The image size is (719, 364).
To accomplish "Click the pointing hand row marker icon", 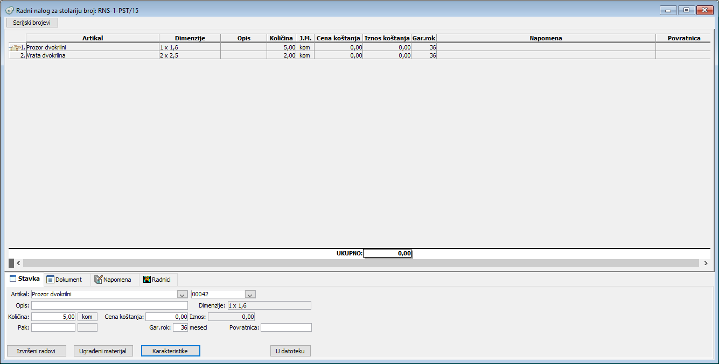I will (x=15, y=48).
